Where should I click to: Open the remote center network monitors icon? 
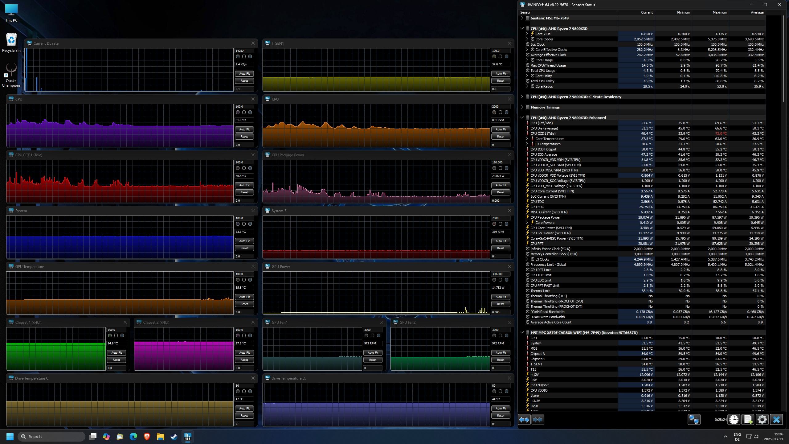pos(694,420)
